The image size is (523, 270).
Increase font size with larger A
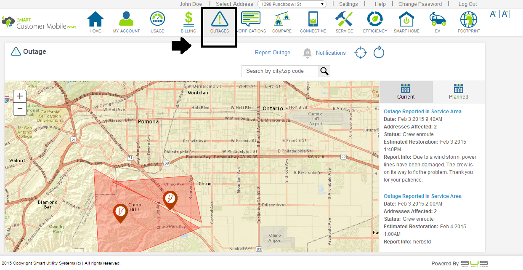coord(504,14)
